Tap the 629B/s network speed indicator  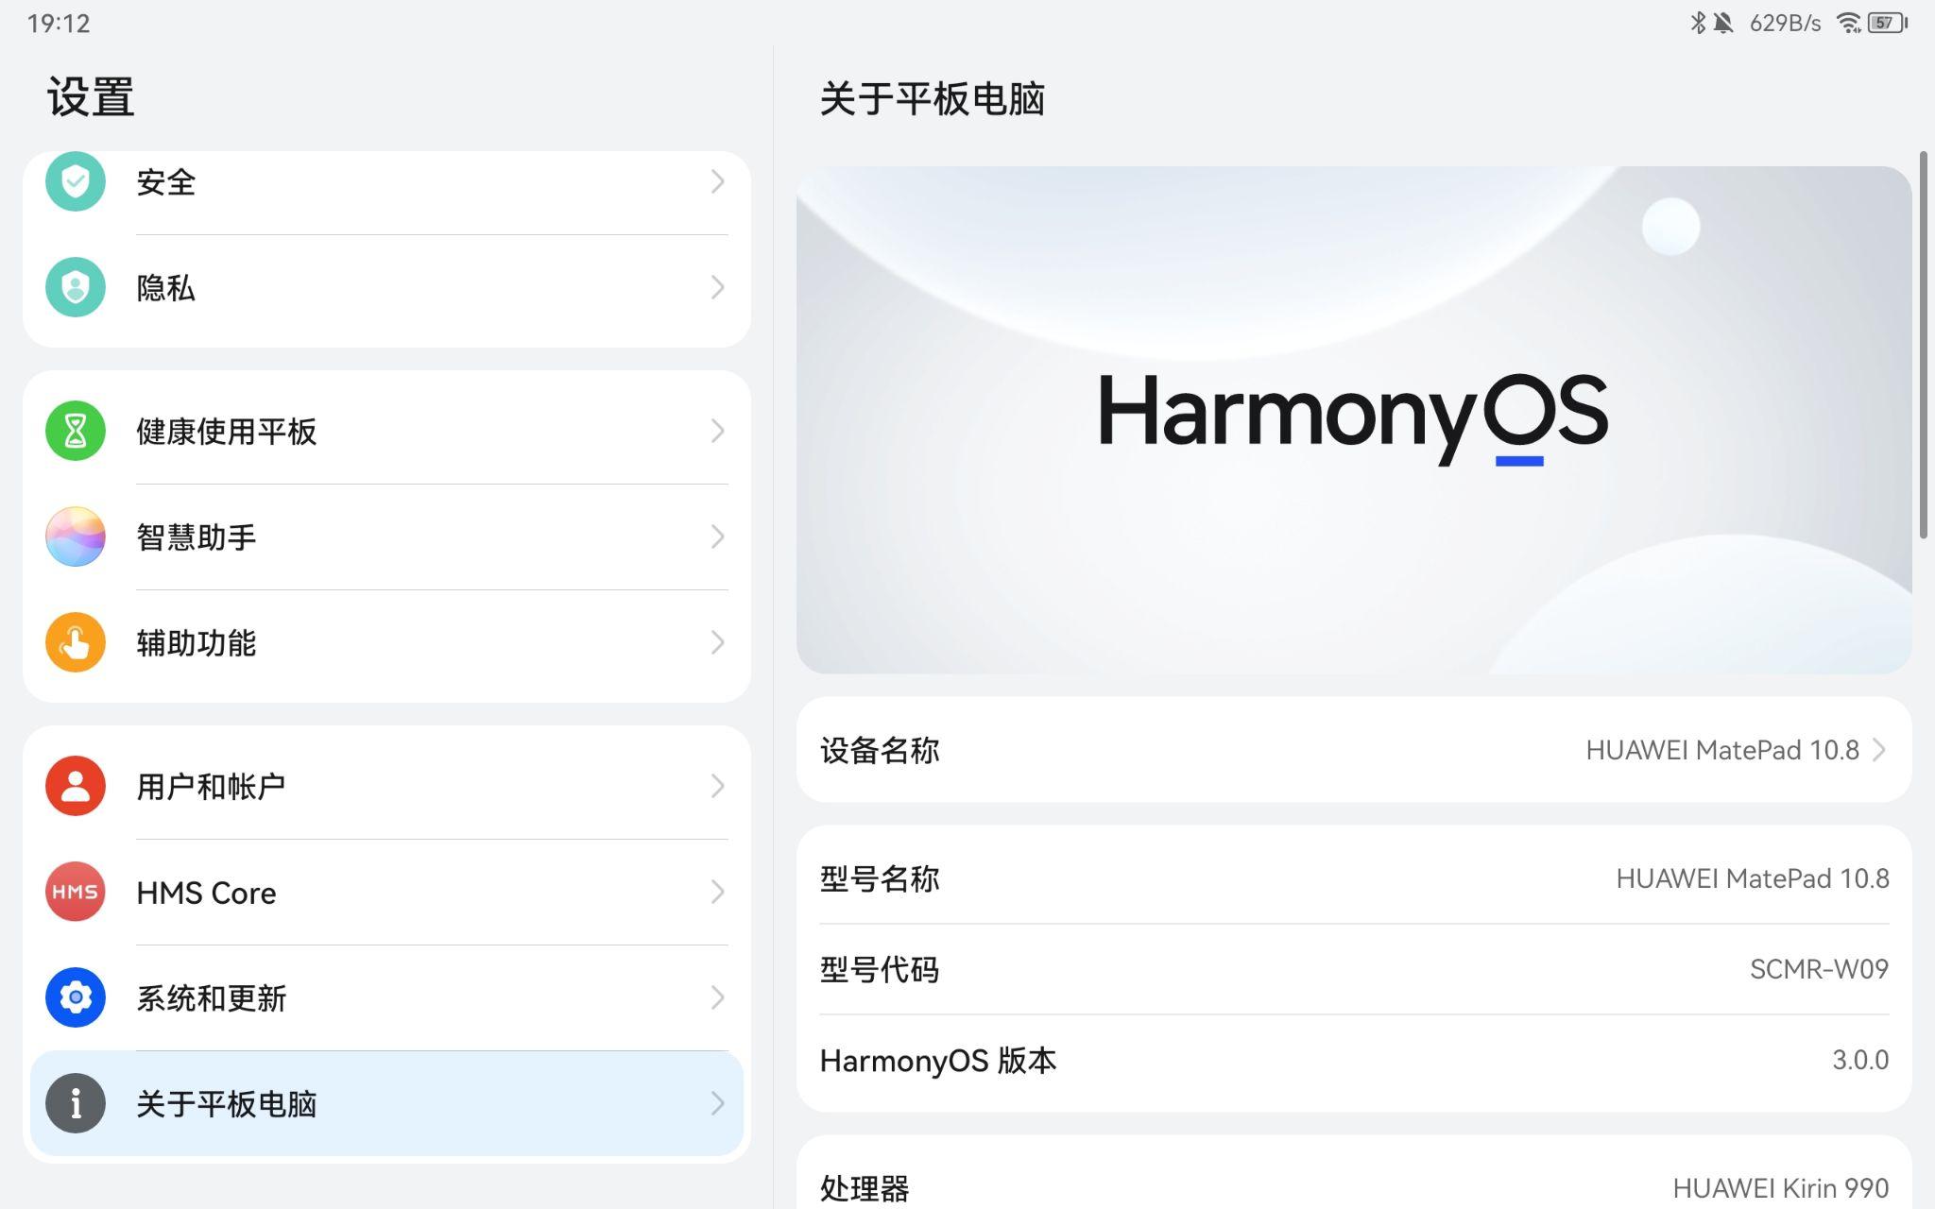tap(1785, 23)
